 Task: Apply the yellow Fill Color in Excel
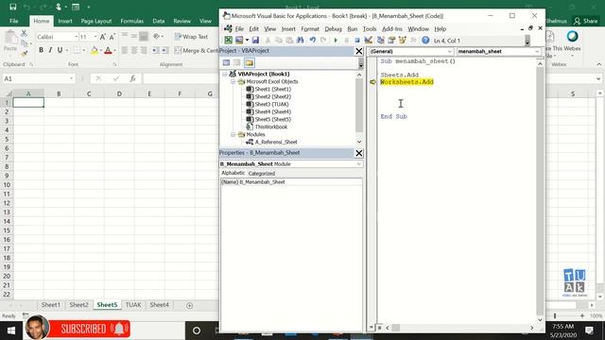pyautogui.click(x=95, y=50)
